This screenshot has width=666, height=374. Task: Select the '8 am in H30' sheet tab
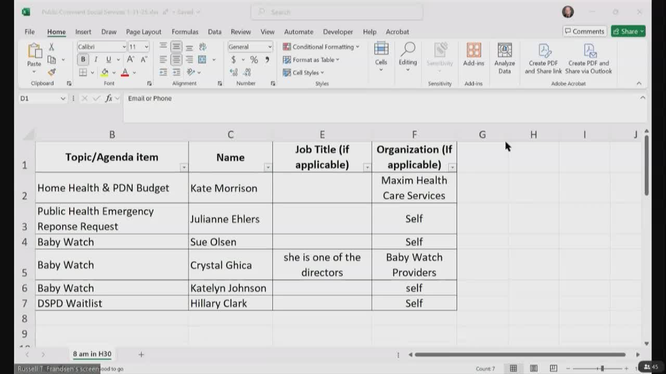(x=92, y=354)
